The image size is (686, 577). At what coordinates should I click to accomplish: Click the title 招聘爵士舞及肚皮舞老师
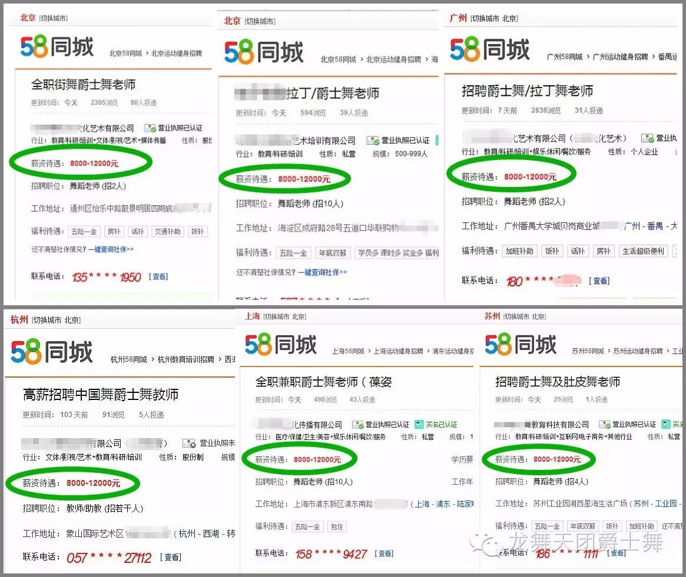558,382
